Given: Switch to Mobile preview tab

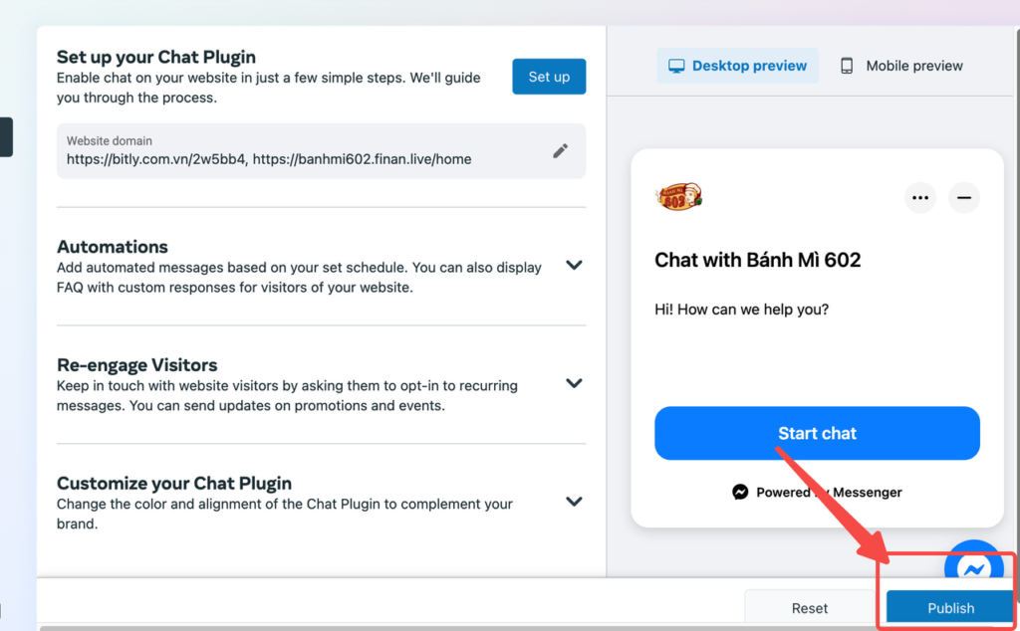Looking at the screenshot, I should point(900,66).
